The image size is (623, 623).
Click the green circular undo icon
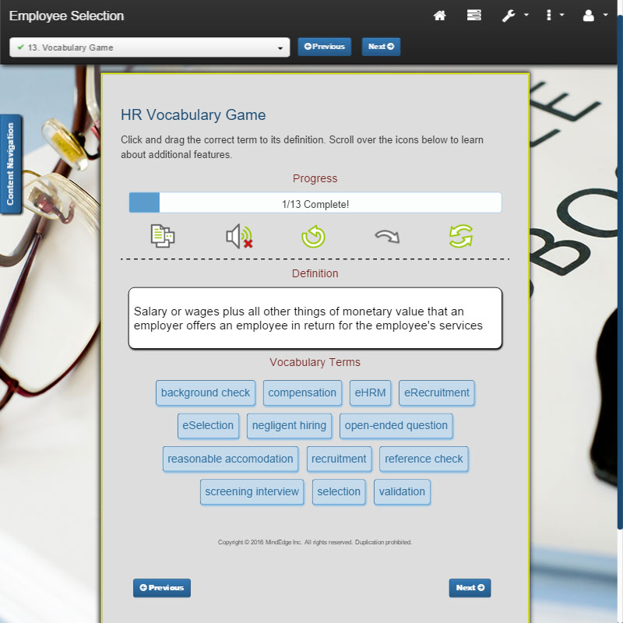click(313, 236)
